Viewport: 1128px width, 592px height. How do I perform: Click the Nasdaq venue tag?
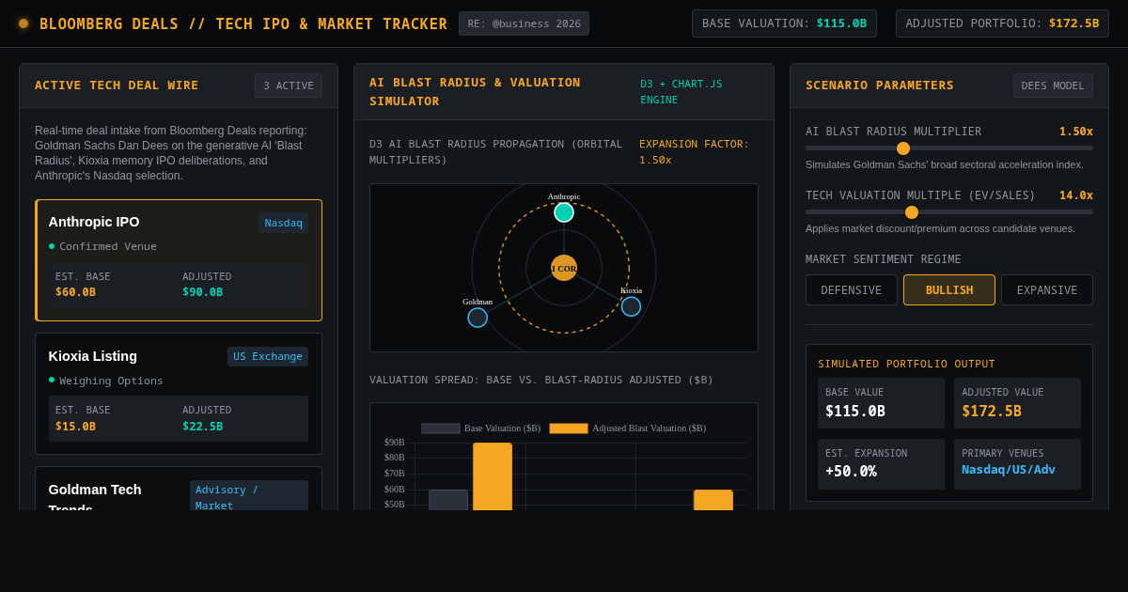[x=284, y=223]
